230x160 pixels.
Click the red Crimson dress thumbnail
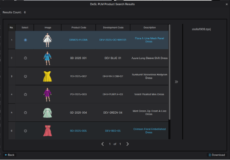pos(48,131)
